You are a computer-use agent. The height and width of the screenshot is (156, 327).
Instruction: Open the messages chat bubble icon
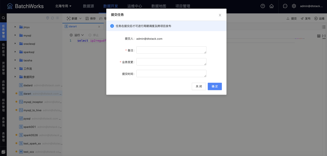click(285, 6)
